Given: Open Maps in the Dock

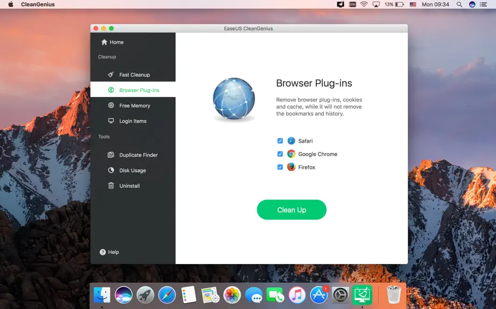Looking at the screenshot, I should click(210, 295).
